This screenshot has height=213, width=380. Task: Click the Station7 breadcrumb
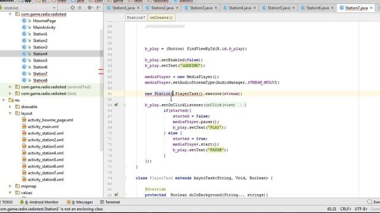coord(136,18)
